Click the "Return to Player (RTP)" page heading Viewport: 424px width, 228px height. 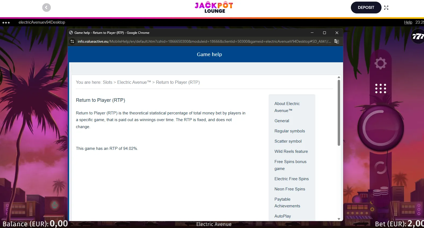click(x=101, y=100)
